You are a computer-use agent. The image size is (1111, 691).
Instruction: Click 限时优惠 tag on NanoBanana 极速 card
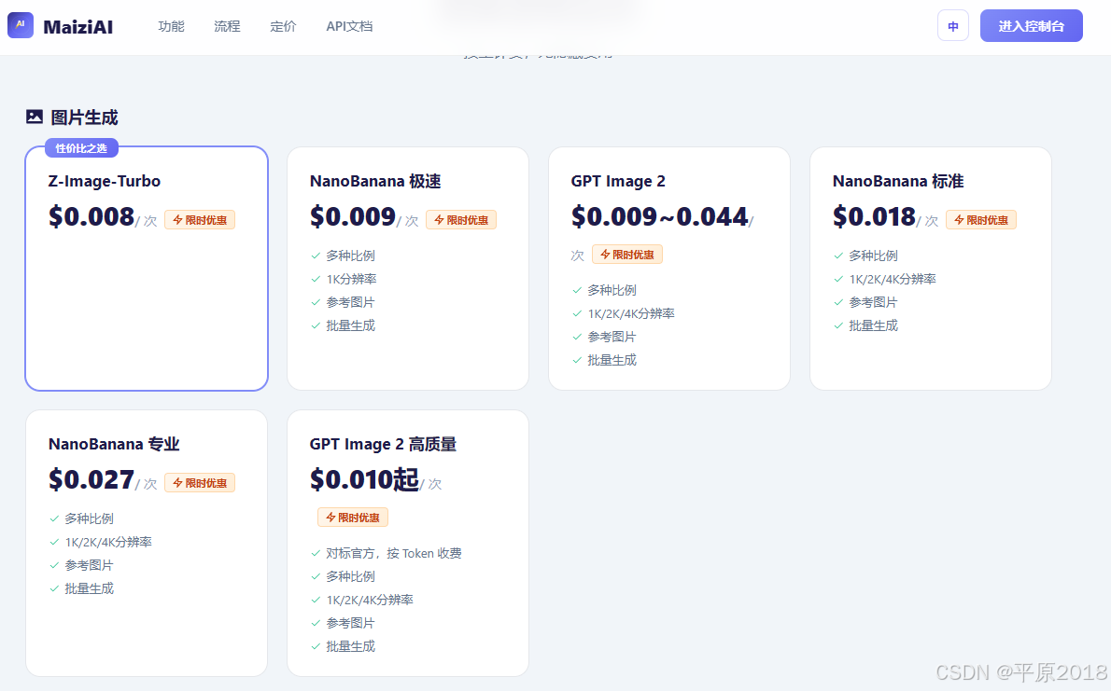[461, 220]
